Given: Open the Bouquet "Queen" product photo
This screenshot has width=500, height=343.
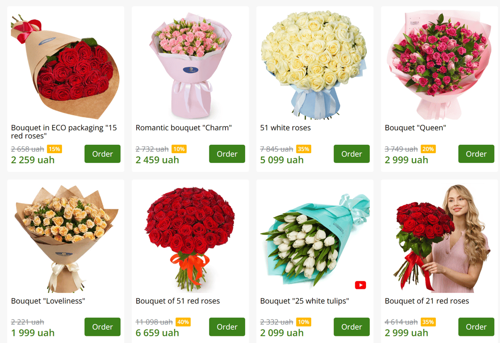Looking at the screenshot, I should [x=439, y=65].
